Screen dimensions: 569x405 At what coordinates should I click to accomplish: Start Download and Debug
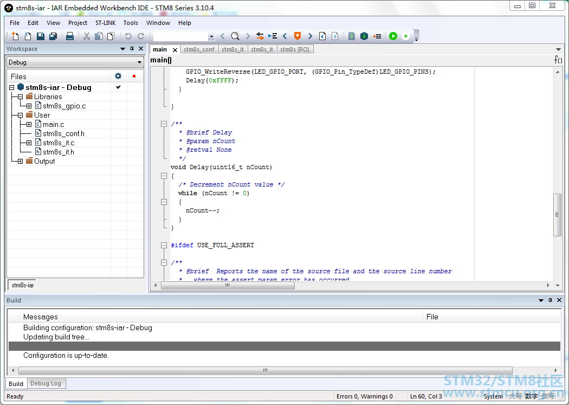pos(393,36)
